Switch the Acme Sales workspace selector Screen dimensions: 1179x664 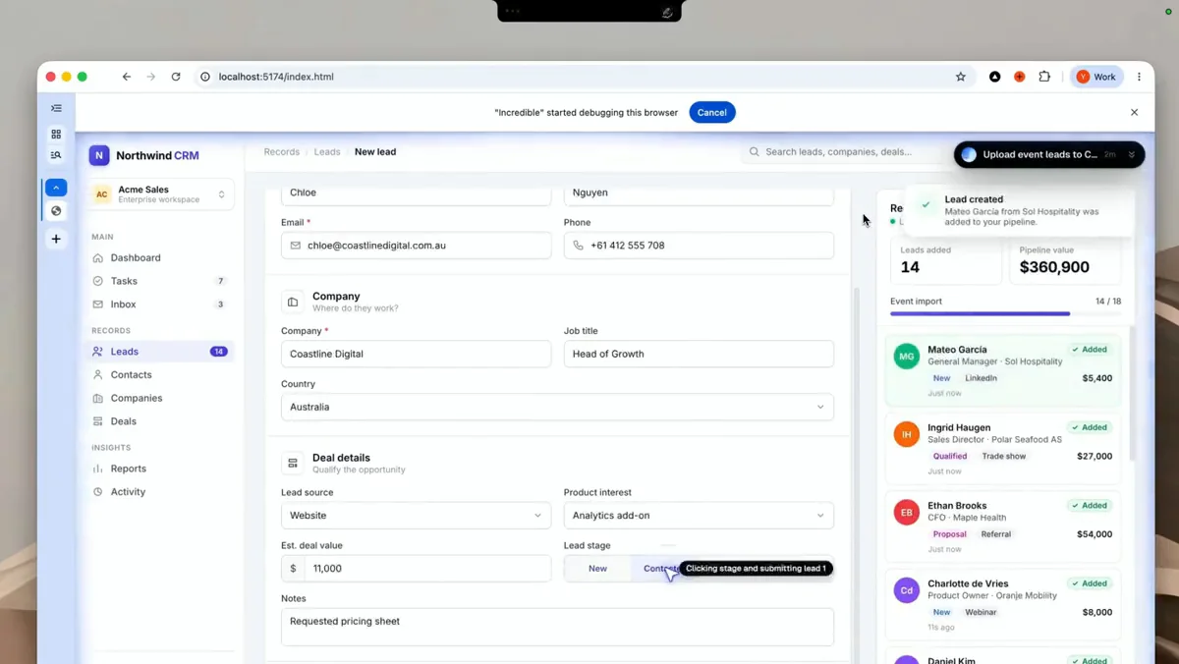pyautogui.click(x=161, y=194)
